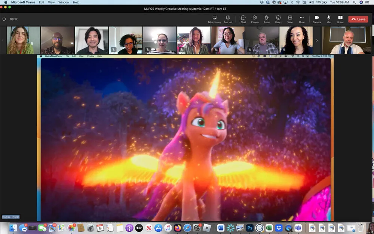
Task: Open Calendar from the Dock
Action: (x=100, y=228)
